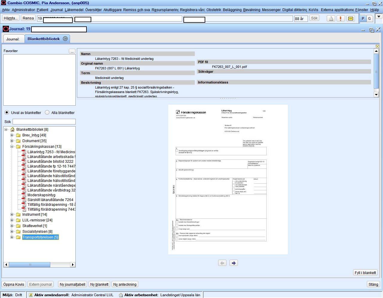Click the Journal window red icon
The width and height of the screenshot is (383, 298).
point(6,29)
